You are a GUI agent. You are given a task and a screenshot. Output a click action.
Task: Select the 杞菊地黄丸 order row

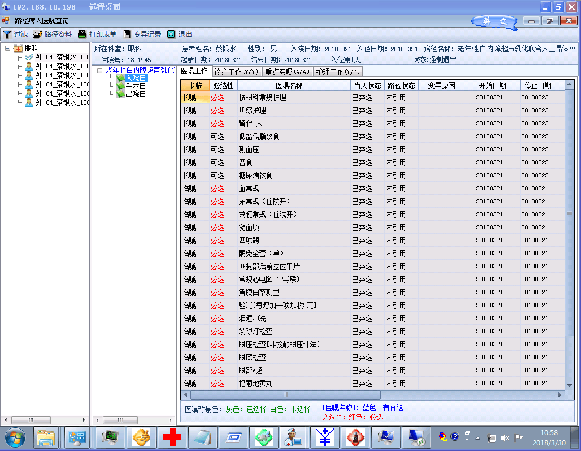(372, 383)
